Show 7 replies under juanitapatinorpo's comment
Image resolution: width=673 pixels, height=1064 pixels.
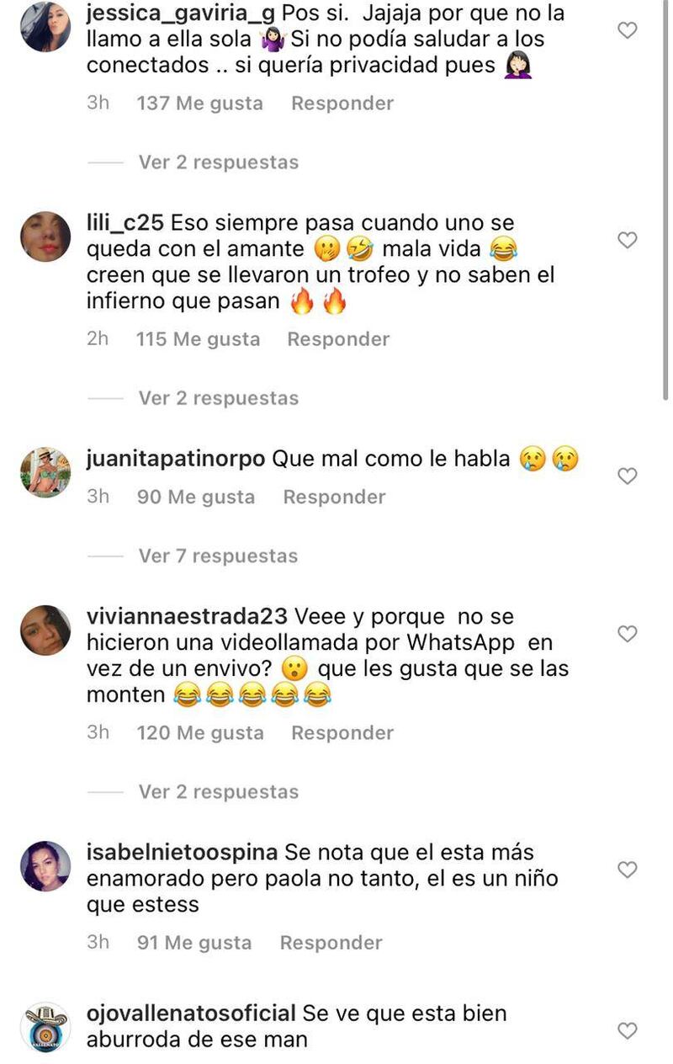click(219, 556)
